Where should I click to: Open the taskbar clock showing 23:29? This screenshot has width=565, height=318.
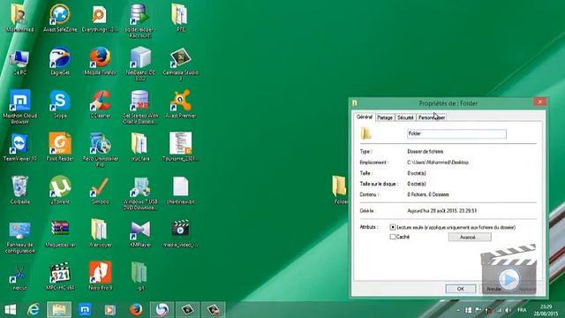tap(546, 310)
